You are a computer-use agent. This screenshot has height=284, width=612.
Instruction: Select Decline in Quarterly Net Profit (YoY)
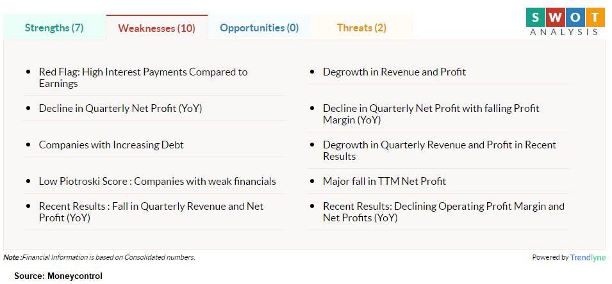(120, 108)
